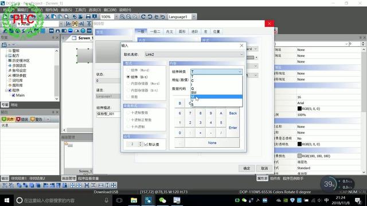
Task: Click the first rotate arrow icon after zoom
Action: [x=143, y=17]
